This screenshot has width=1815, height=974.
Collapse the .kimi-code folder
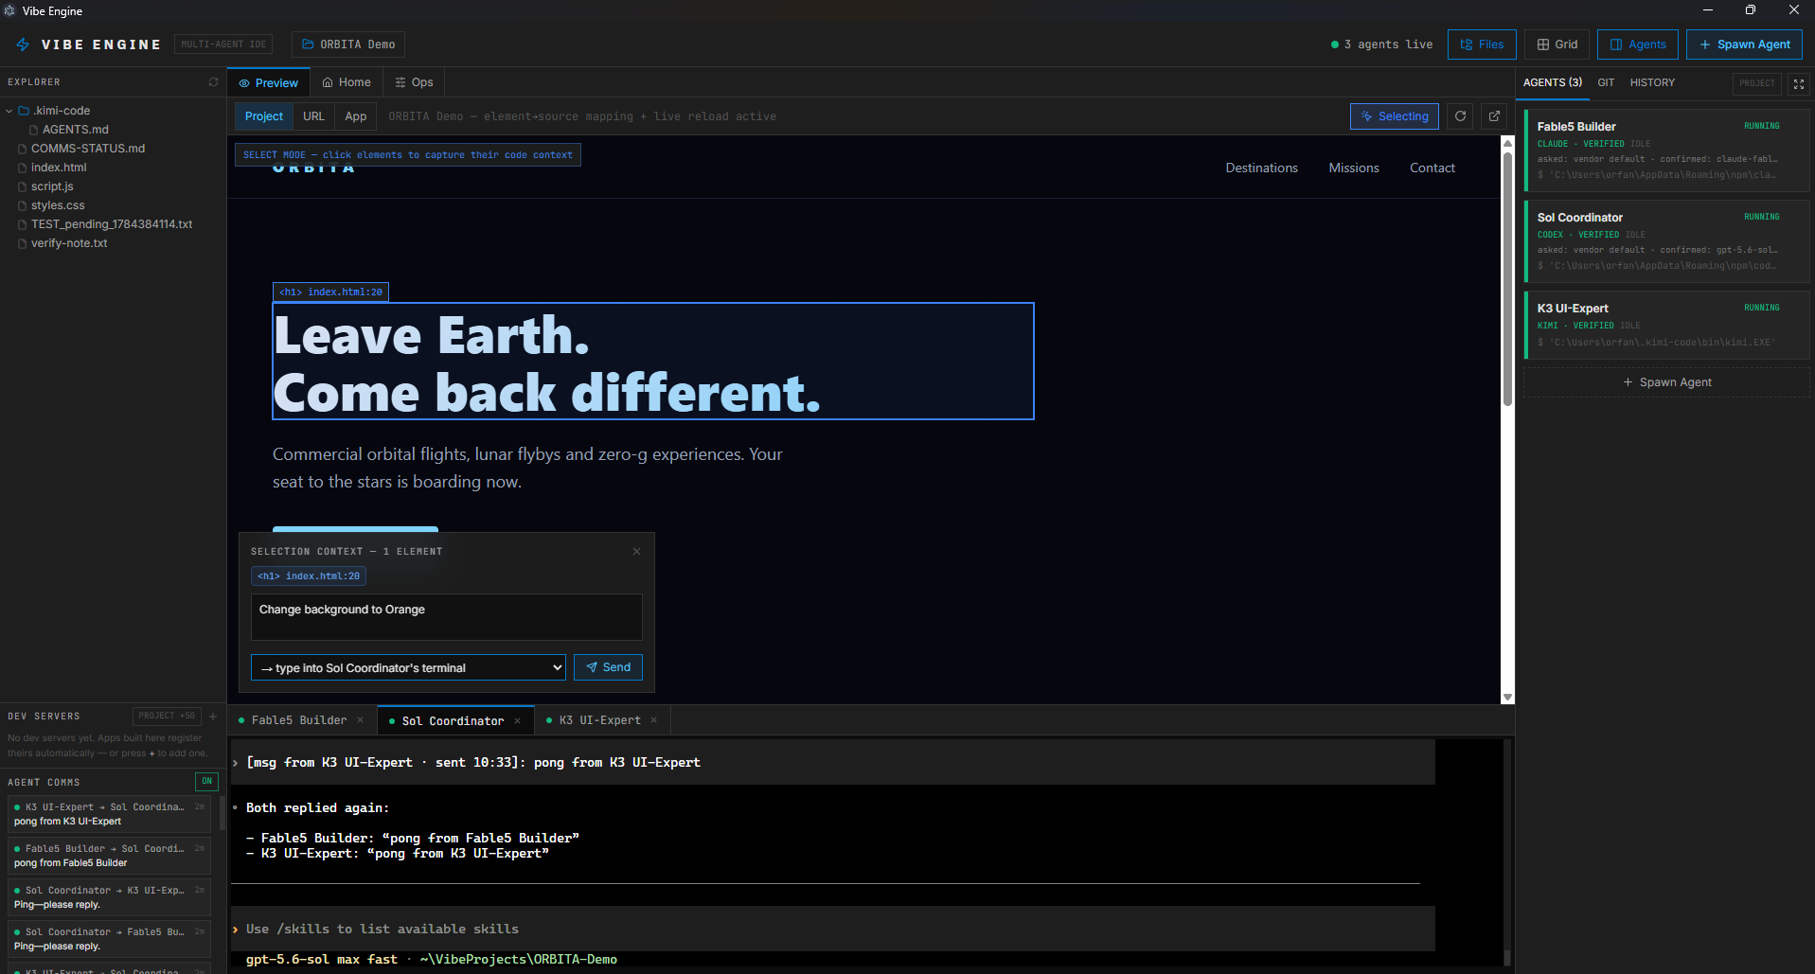tap(9, 111)
